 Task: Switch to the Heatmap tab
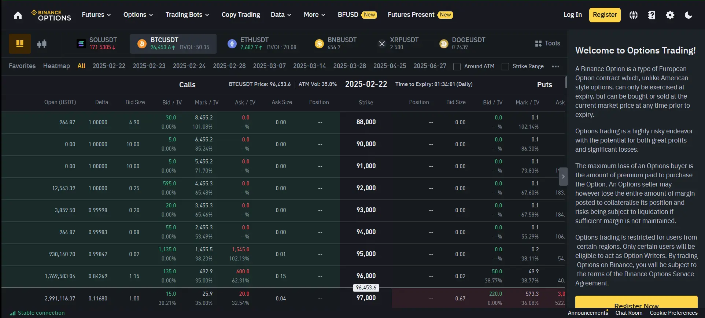[56, 66]
